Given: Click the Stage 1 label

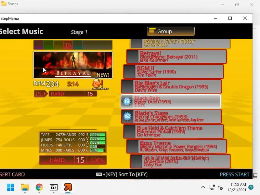Looking at the screenshot, I should coord(79,32).
